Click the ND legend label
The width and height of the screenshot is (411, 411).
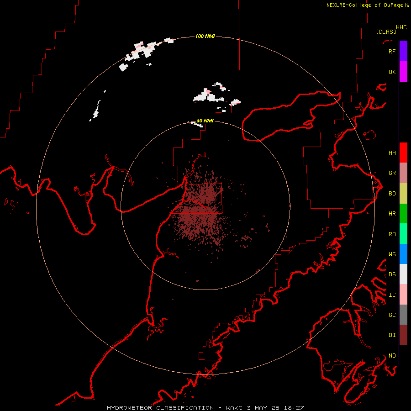pyautogui.click(x=392, y=355)
